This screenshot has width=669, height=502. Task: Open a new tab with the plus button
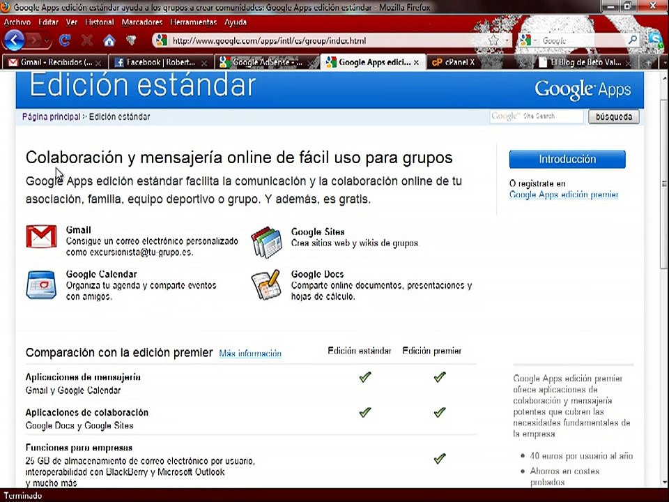[648, 63]
